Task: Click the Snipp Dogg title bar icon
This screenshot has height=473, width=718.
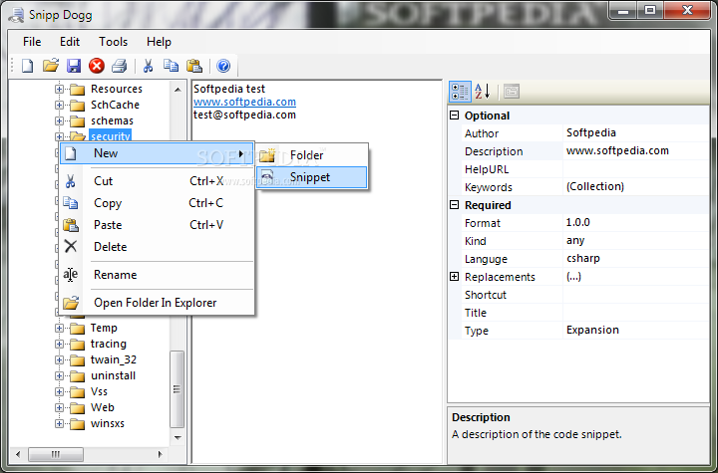Action: pyautogui.click(x=17, y=15)
